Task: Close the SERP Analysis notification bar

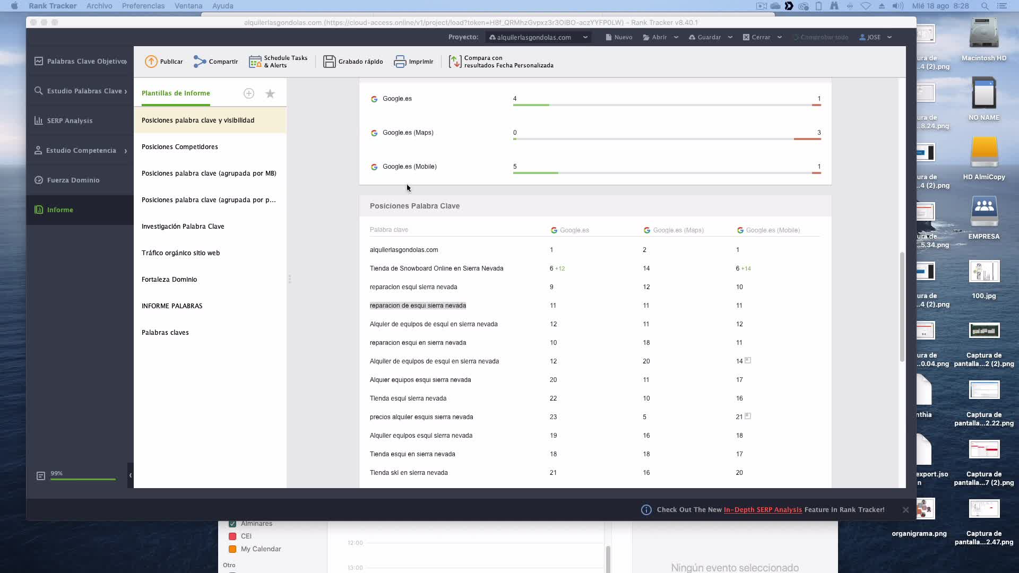Action: (x=905, y=510)
